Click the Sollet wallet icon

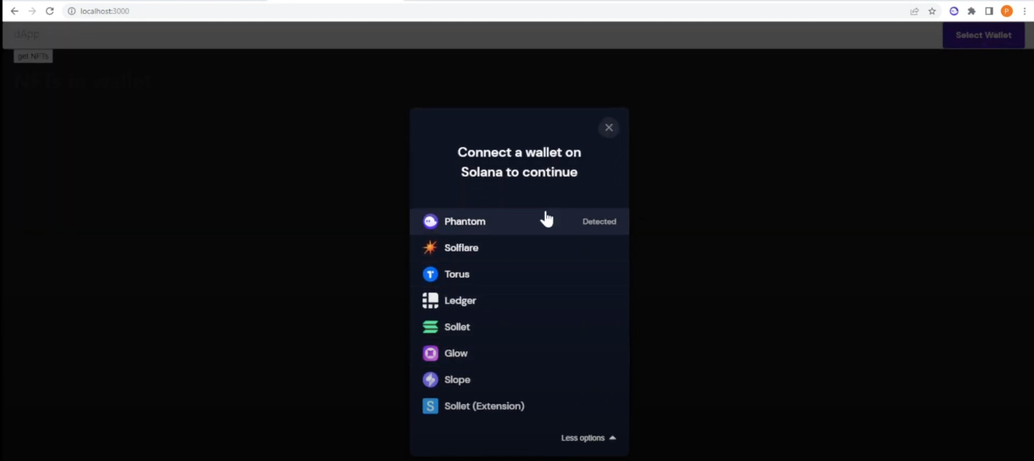(x=430, y=327)
